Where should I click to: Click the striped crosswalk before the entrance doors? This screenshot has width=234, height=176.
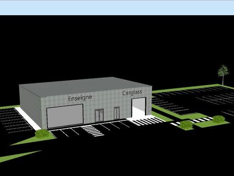coord(93,131)
